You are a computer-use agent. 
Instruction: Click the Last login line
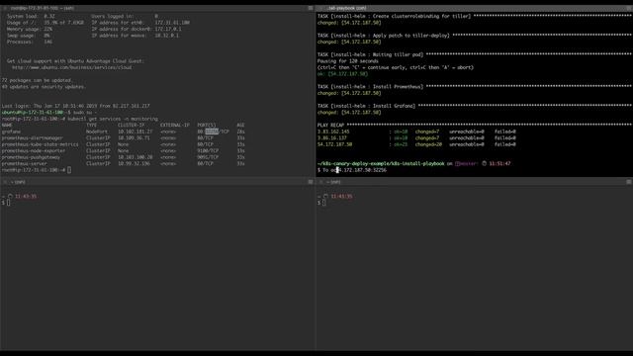[76, 106]
